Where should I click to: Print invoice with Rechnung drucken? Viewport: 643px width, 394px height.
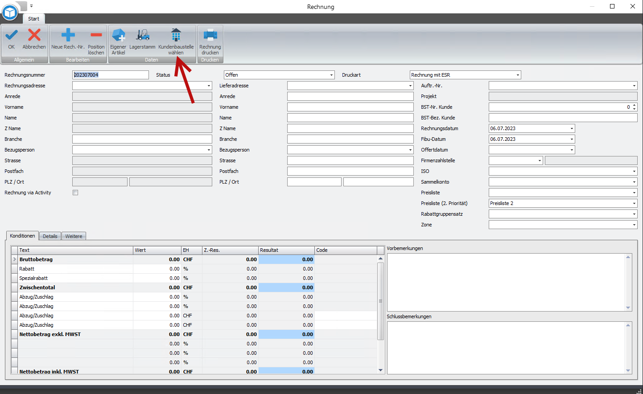pos(210,36)
